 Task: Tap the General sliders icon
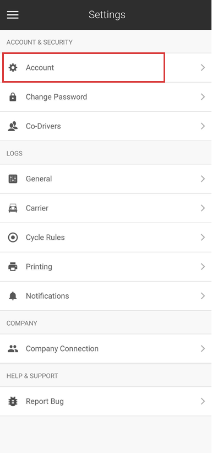[x=13, y=179]
